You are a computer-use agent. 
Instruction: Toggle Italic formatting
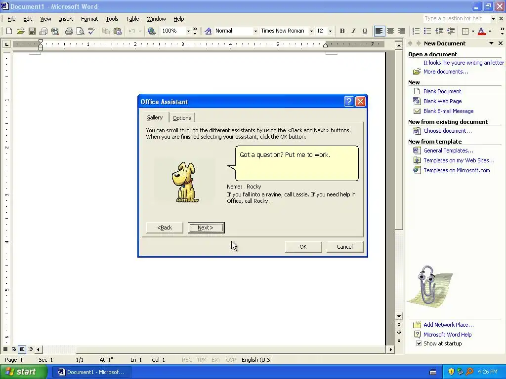353,31
